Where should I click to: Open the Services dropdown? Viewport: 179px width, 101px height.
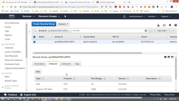tap(29, 16)
